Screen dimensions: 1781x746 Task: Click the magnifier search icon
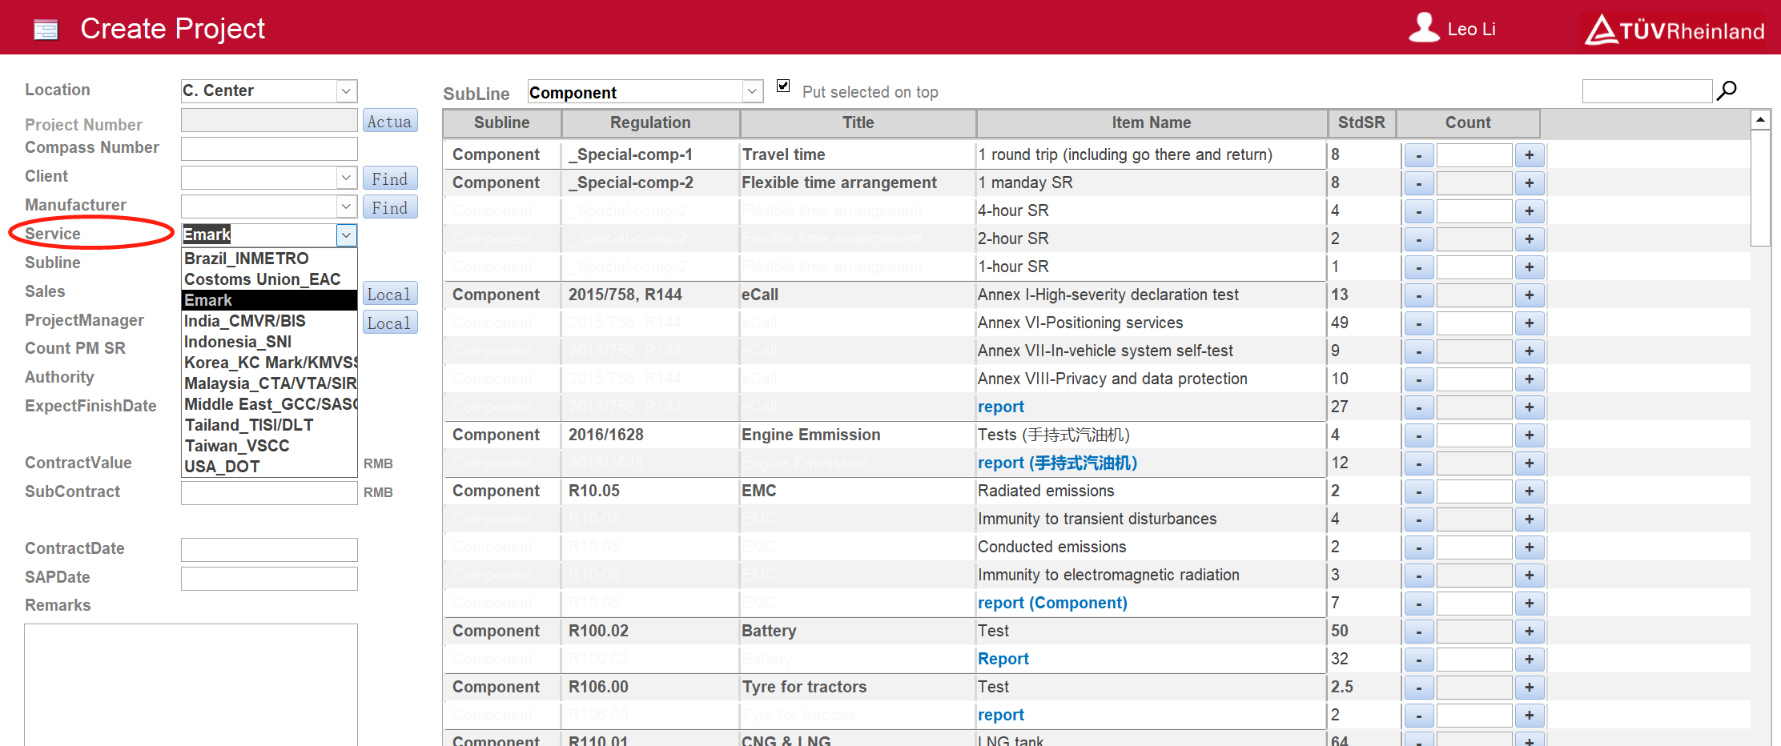(x=1727, y=90)
